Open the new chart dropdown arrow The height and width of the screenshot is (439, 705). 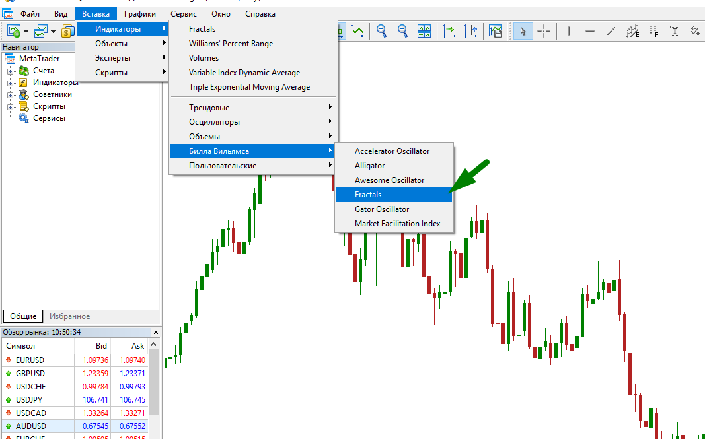[26, 32]
